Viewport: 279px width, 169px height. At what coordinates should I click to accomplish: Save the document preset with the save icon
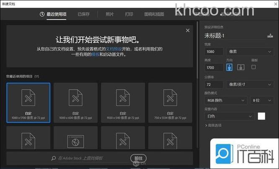[270, 36]
